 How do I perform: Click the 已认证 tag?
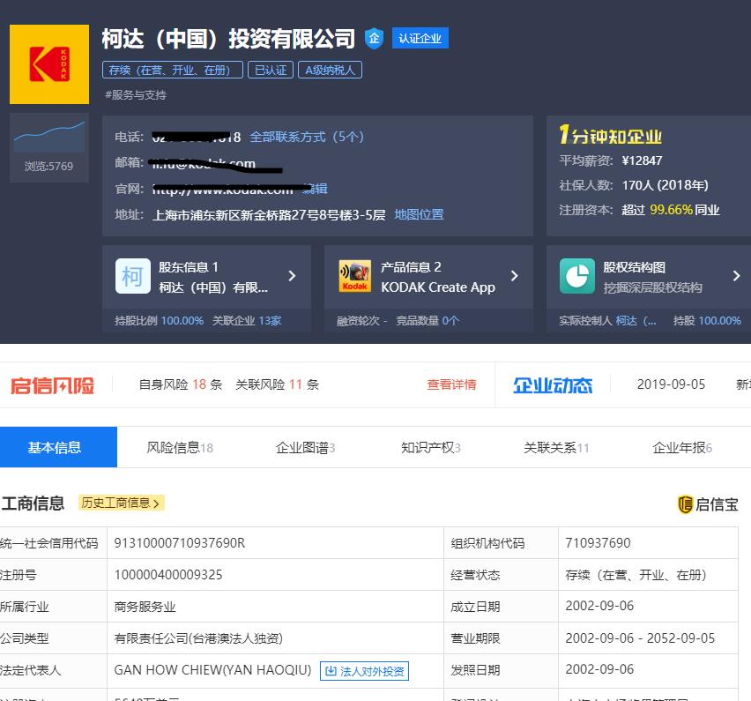(271, 70)
